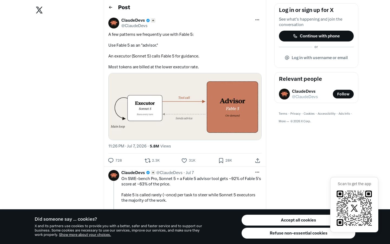Click Continue with phone button
This screenshot has height=244, width=390.
coord(316,36)
